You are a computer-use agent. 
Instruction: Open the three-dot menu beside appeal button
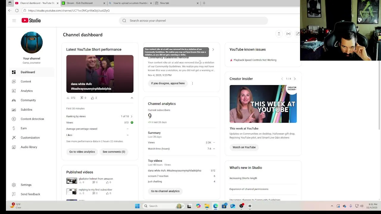(x=192, y=84)
